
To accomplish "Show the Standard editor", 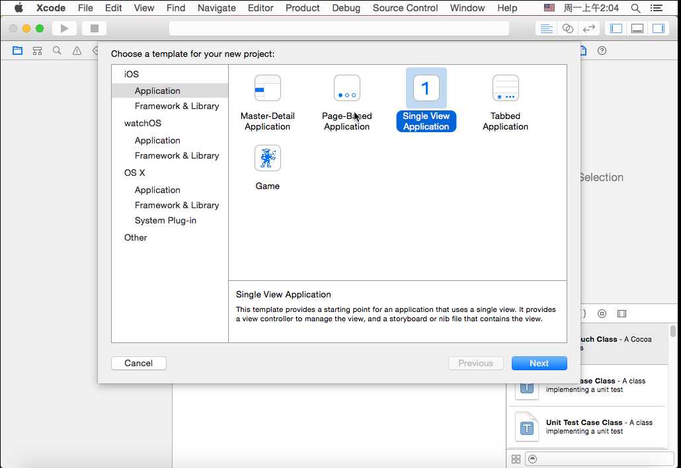I will 546,28.
